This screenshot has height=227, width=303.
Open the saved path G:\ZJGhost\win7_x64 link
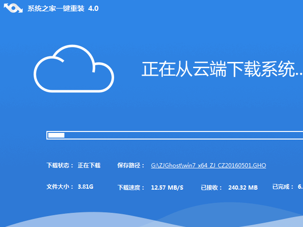coord(208,166)
